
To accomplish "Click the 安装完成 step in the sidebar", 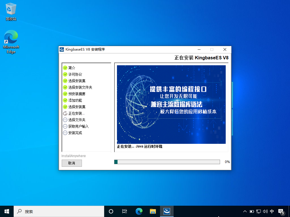I will (x=75, y=133).
